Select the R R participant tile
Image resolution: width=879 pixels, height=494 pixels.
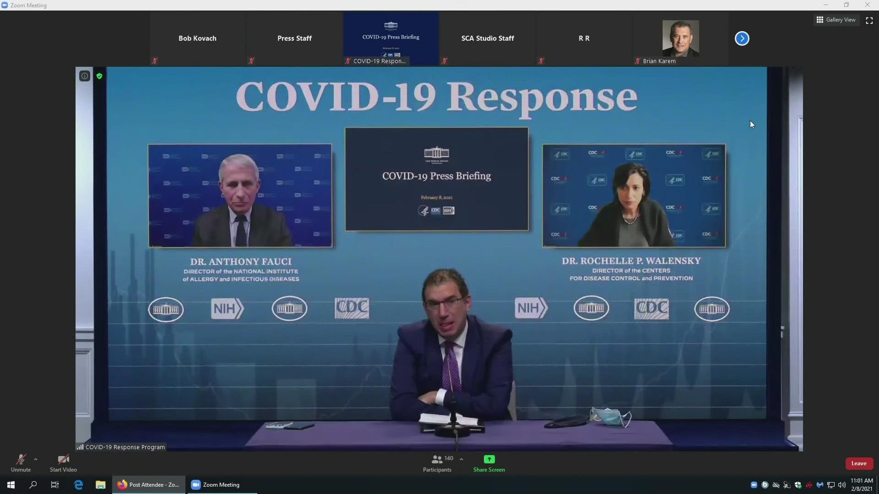pos(584,38)
